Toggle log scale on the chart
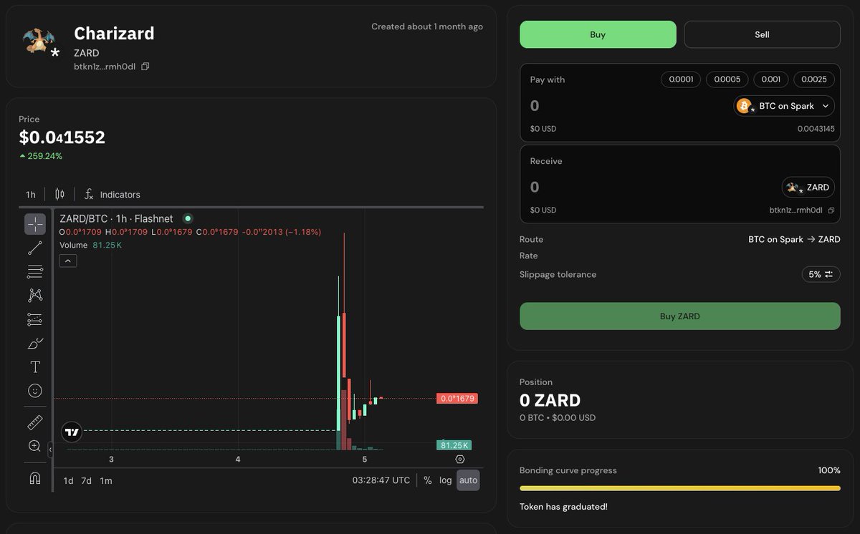The height and width of the screenshot is (534, 860). (446, 480)
